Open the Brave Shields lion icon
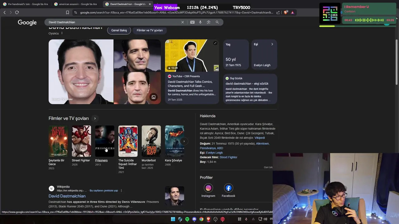Viewport: 399px width, 224px height. tap(286, 12)
